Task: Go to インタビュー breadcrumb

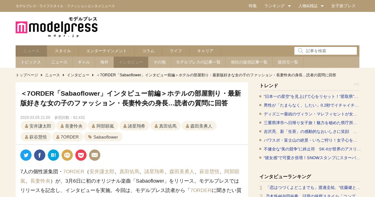Action: [x=78, y=75]
